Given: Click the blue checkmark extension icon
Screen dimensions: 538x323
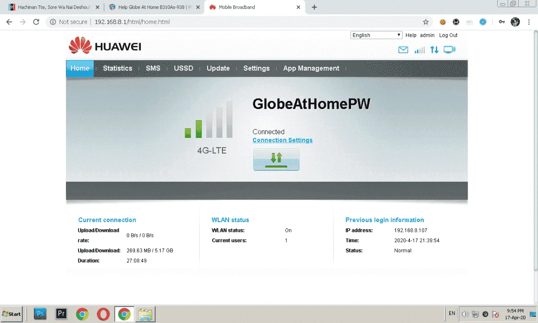Looking at the screenshot, I should tap(483, 22).
